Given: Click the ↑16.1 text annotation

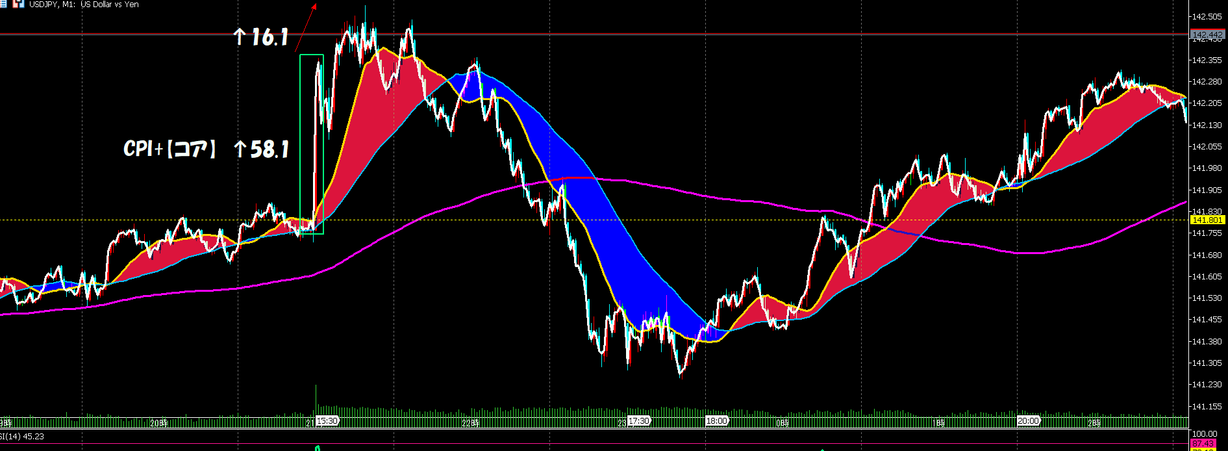Looking at the screenshot, I should tap(260, 37).
